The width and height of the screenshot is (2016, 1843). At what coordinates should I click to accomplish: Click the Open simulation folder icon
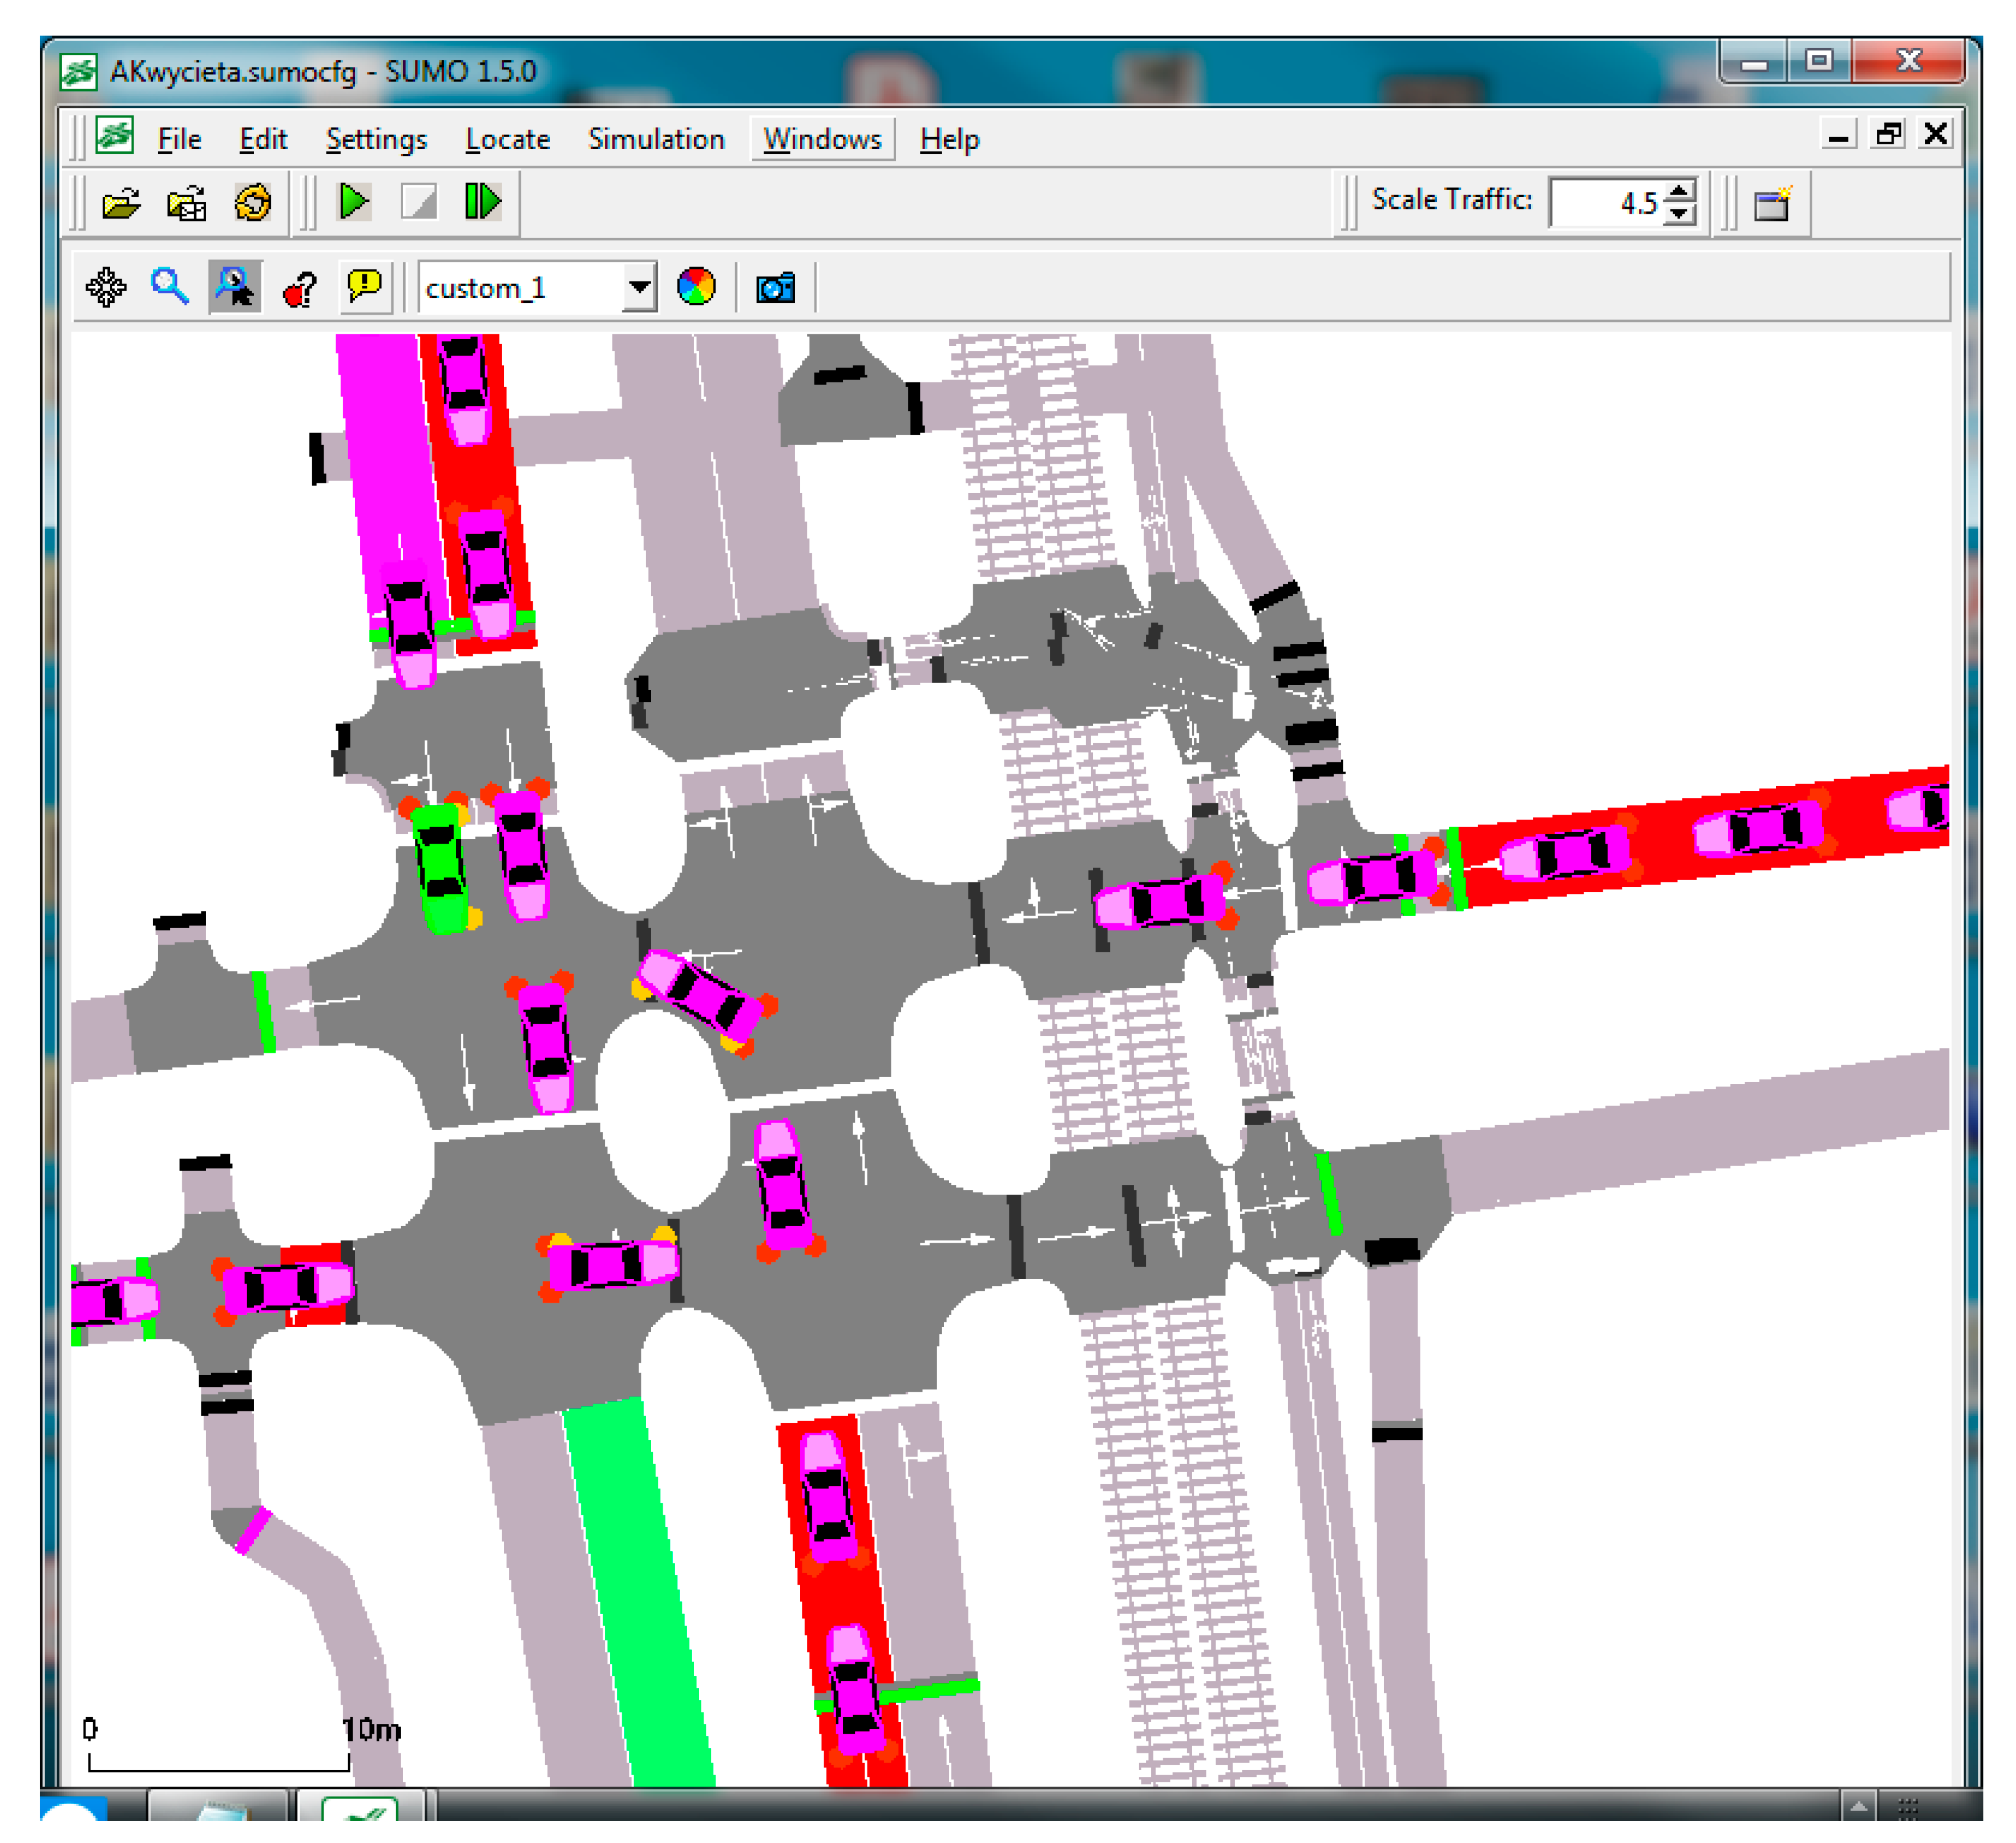tap(122, 204)
